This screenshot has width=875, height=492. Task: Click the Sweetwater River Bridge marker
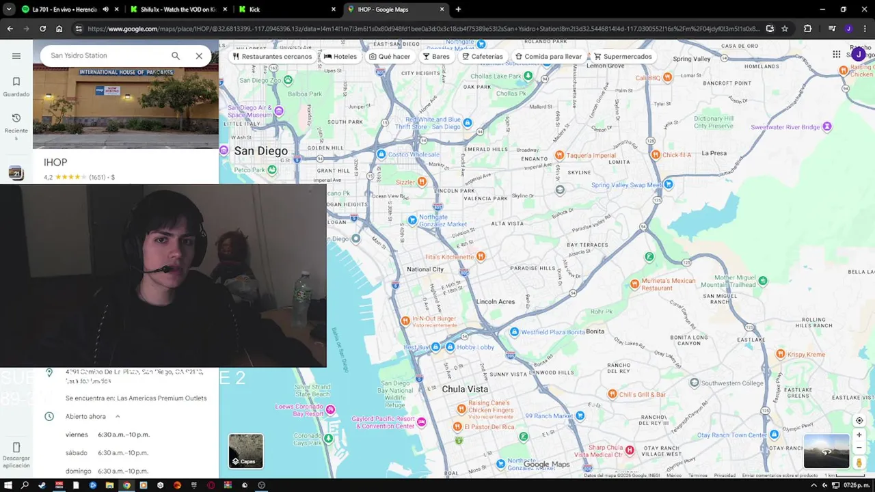827,126
